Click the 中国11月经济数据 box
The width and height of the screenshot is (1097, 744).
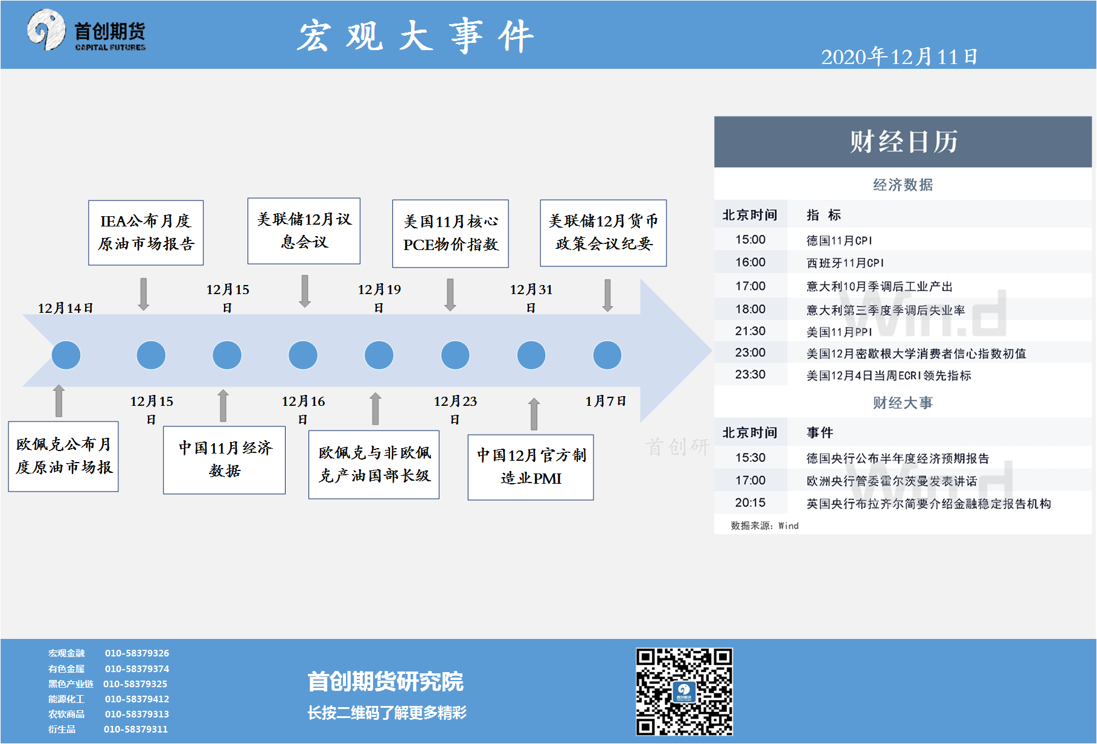[224, 460]
